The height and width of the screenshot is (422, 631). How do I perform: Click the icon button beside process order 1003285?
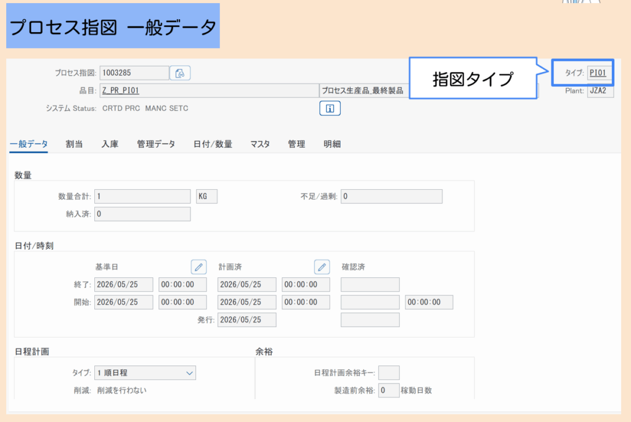[180, 73]
